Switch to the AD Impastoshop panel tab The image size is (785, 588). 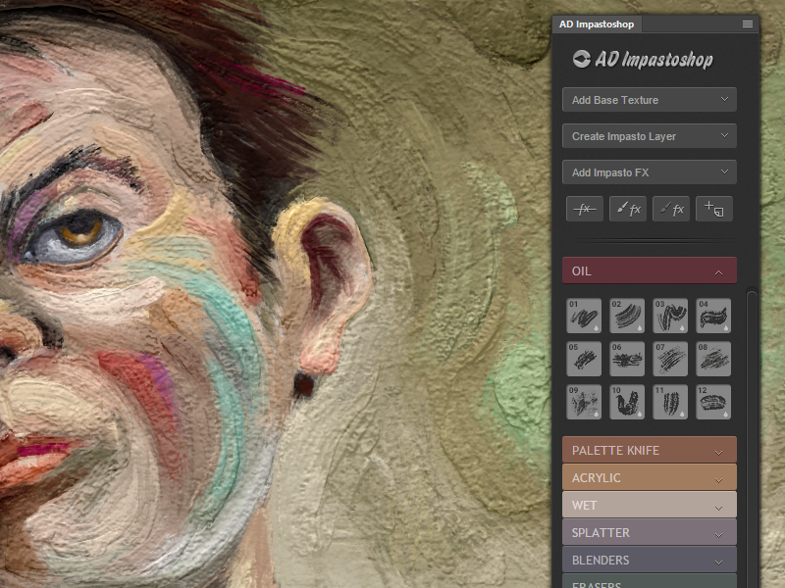[597, 24]
